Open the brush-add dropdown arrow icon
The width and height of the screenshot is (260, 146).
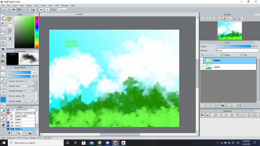[20, 133]
